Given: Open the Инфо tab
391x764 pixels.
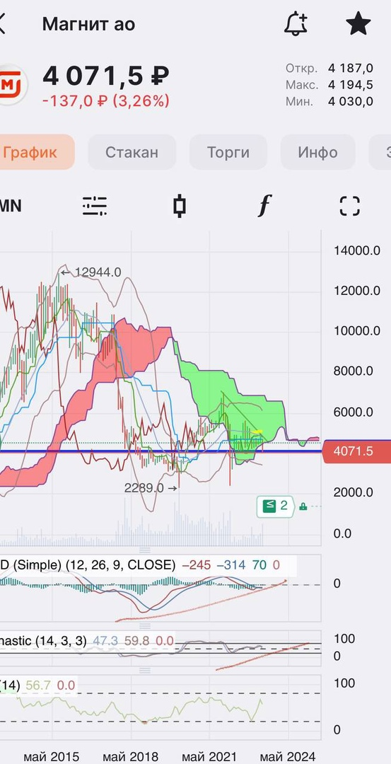Looking at the screenshot, I should coord(318,152).
